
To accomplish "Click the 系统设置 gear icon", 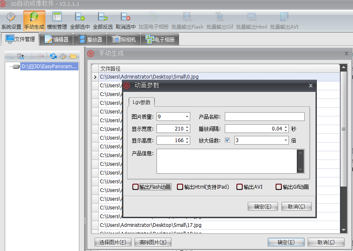I will point(11,17).
